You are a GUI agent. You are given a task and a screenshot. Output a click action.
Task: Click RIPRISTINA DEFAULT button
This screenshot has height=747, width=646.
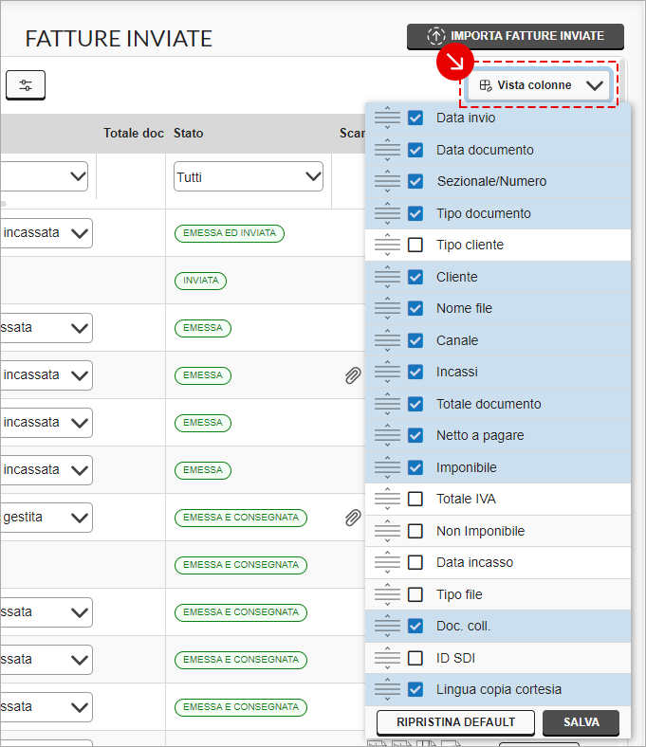click(455, 722)
